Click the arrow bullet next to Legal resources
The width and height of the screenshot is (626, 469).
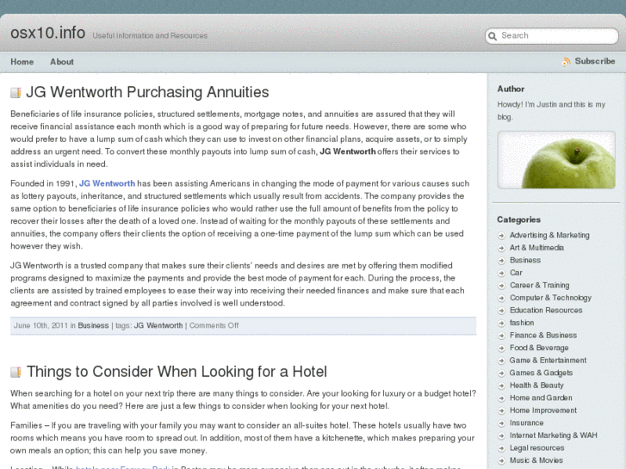click(x=501, y=448)
